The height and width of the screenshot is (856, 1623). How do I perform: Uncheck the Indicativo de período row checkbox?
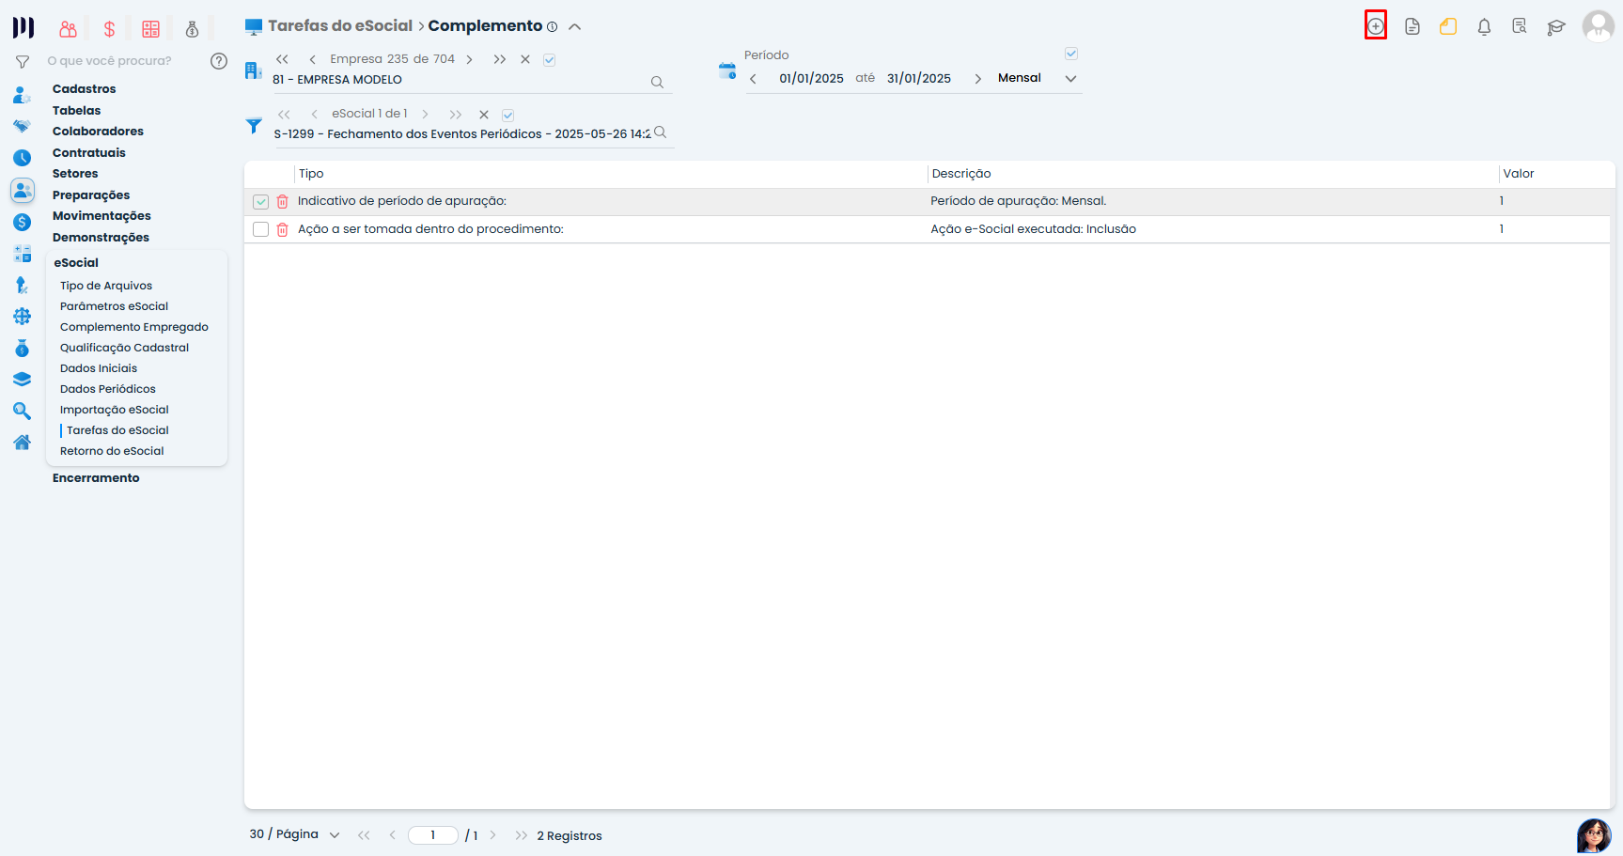click(261, 202)
